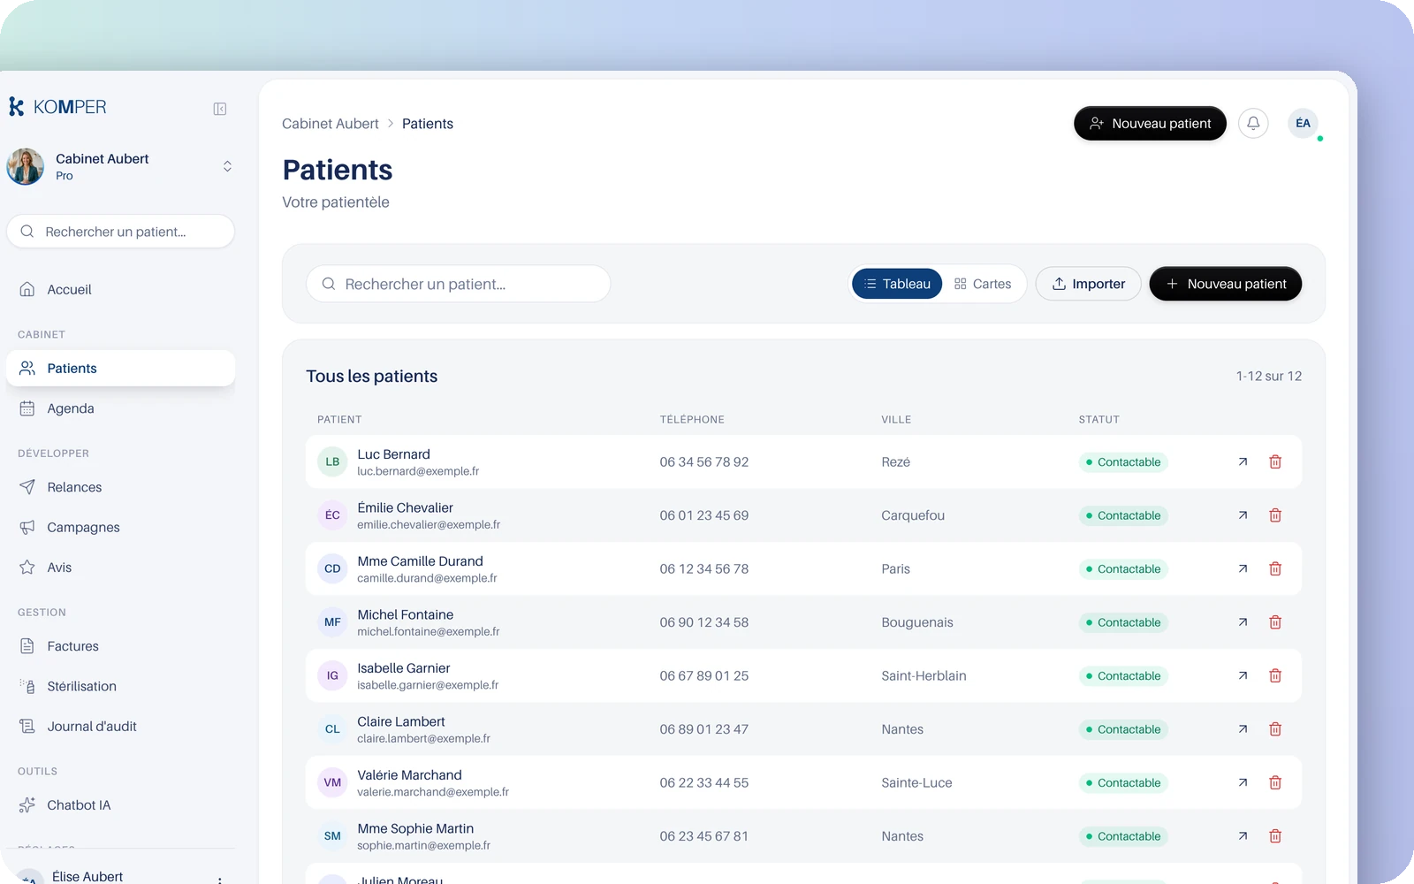Click the PATIENT column header
Viewport: 1414px width, 884px height.
click(339, 420)
